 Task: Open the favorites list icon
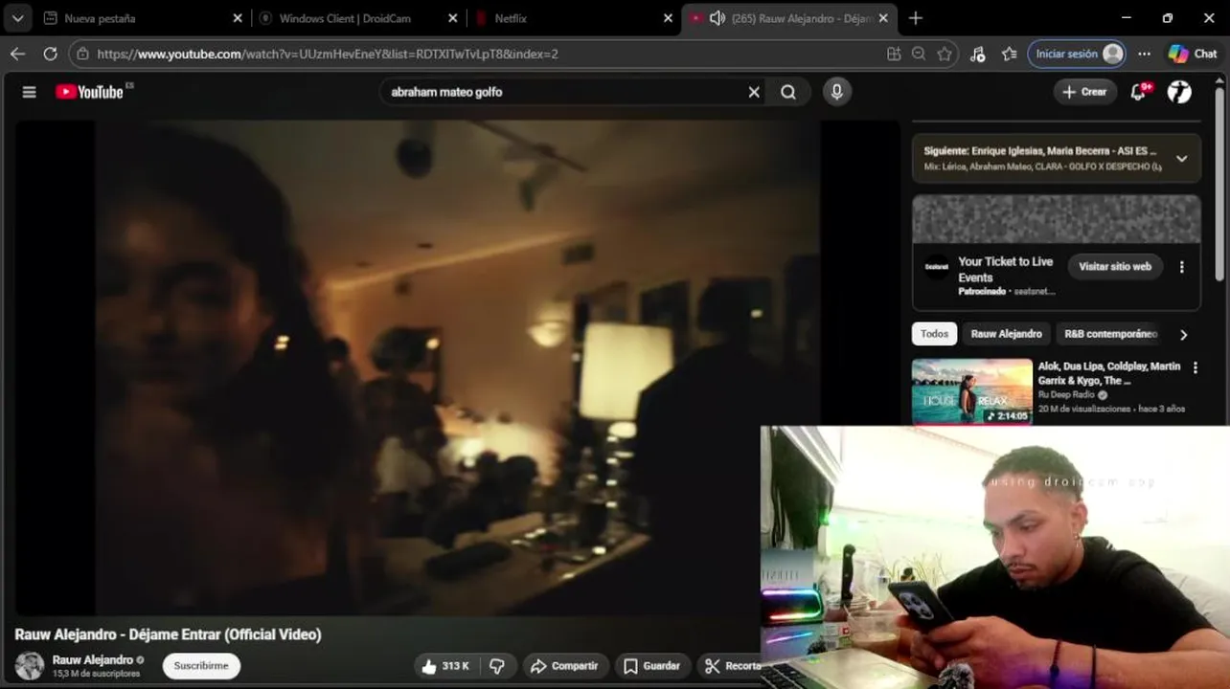click(x=1009, y=54)
